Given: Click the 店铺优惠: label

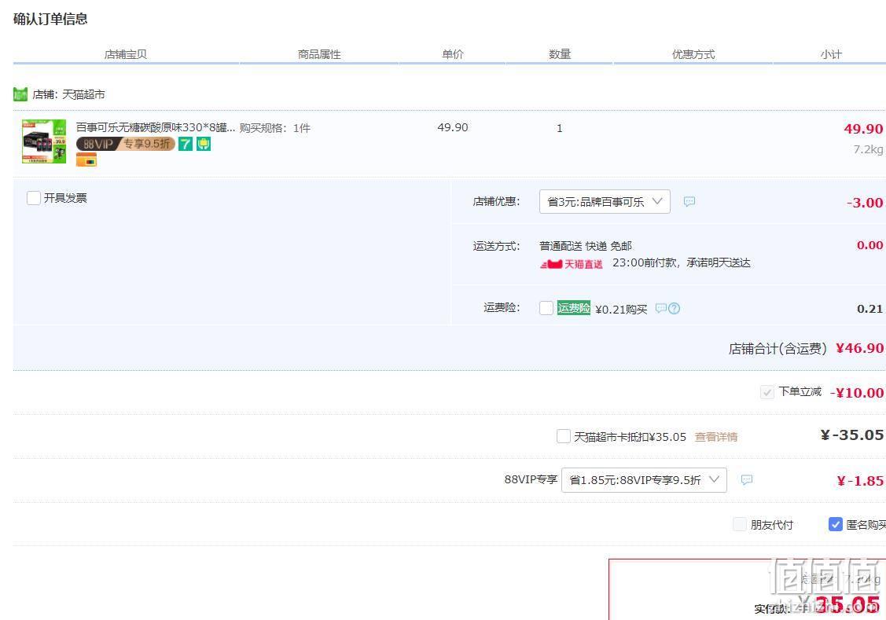Looking at the screenshot, I should pyautogui.click(x=496, y=202).
